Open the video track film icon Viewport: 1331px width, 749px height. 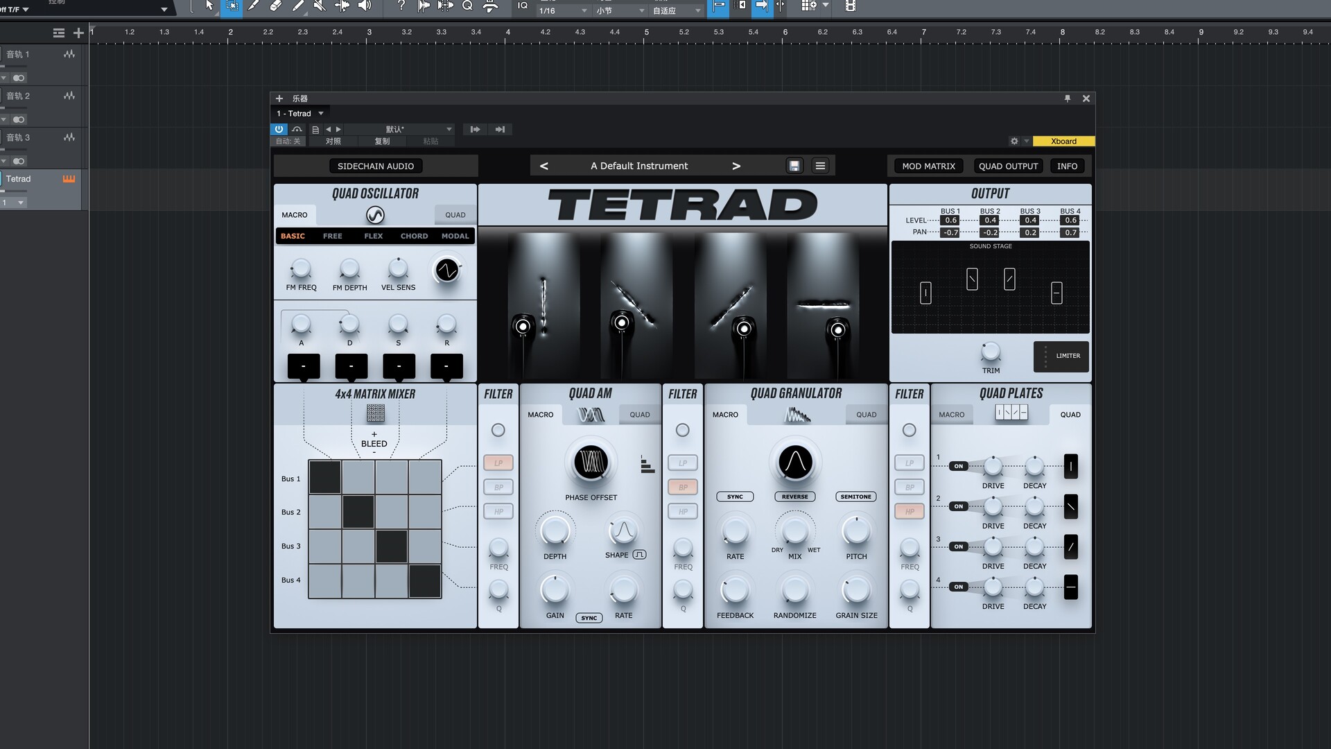pyautogui.click(x=851, y=6)
